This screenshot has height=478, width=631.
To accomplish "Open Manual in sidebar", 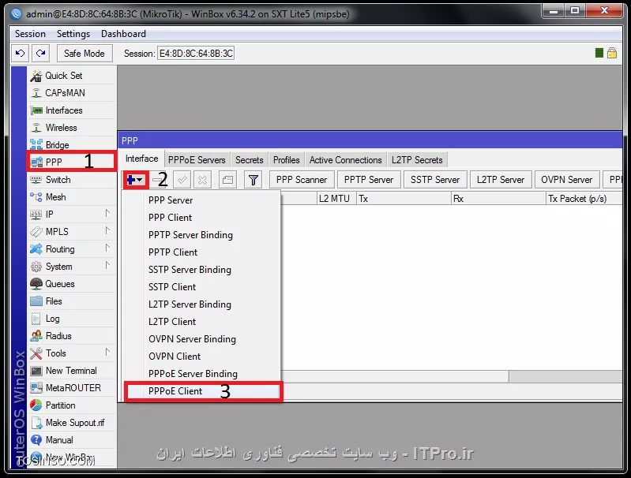I will (72, 440).
